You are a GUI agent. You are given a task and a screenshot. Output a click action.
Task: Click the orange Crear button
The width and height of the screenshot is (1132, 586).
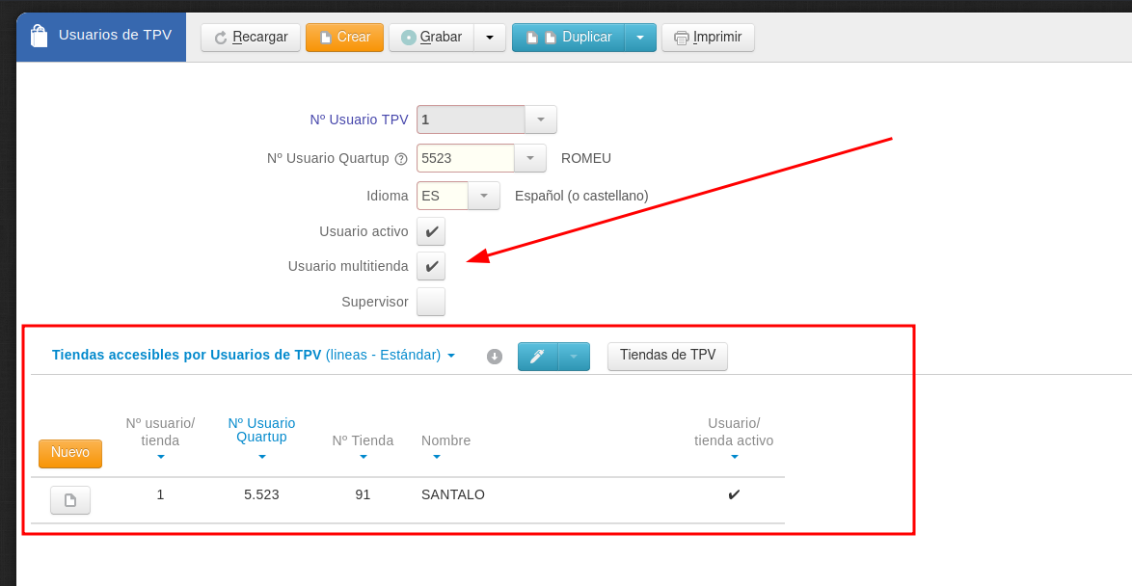(x=344, y=38)
